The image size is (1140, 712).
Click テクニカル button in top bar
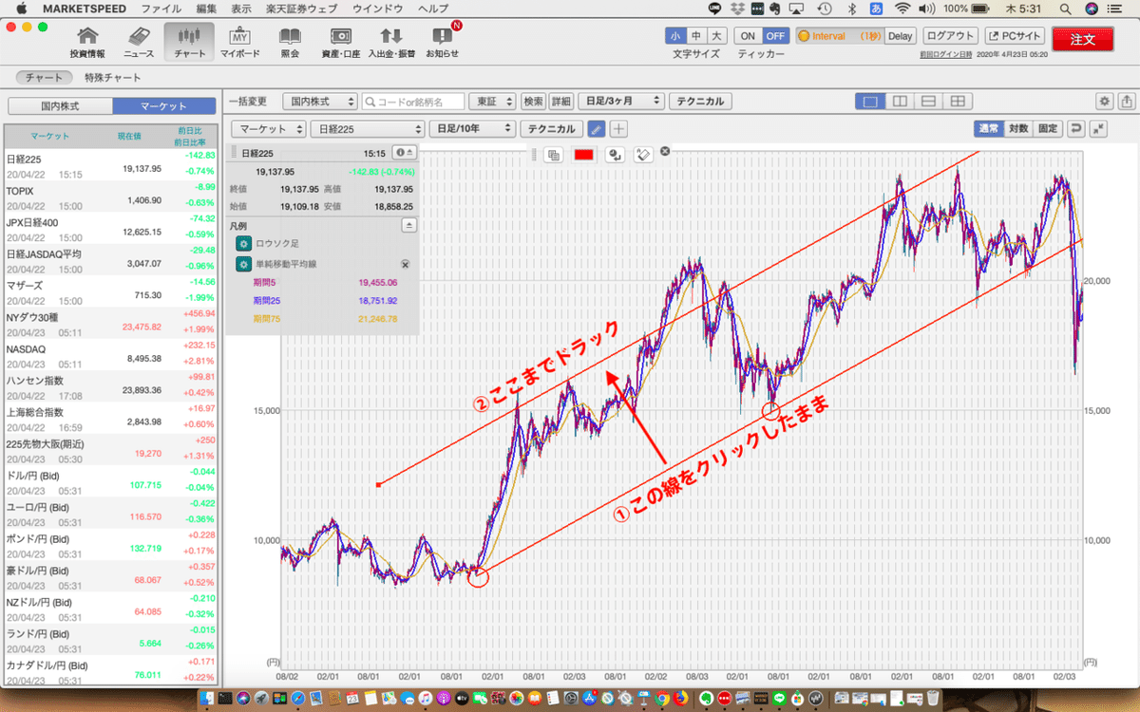click(701, 101)
